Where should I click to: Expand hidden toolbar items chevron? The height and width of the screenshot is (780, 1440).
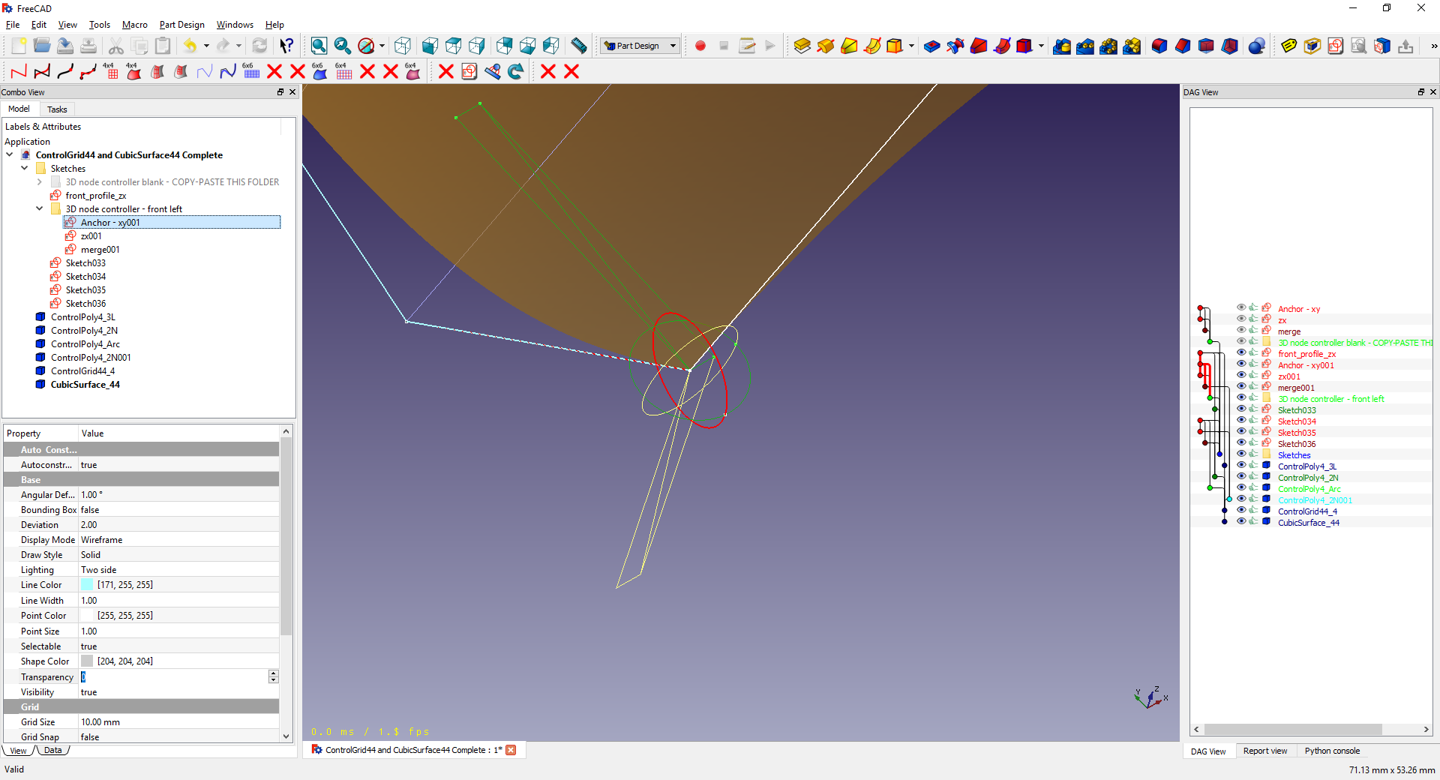coord(1433,46)
